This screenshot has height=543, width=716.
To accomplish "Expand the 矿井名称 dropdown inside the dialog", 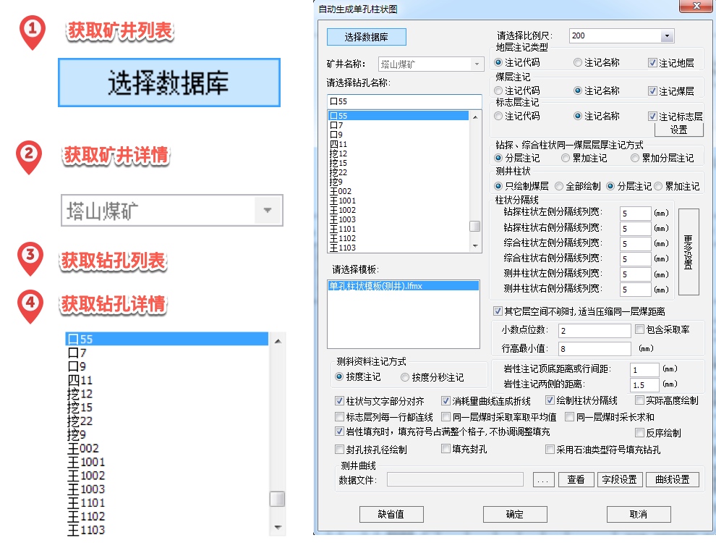I will [x=477, y=64].
